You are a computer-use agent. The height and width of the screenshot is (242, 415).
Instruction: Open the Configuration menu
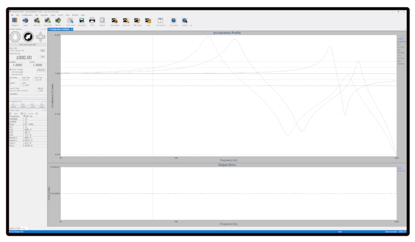tap(27, 15)
